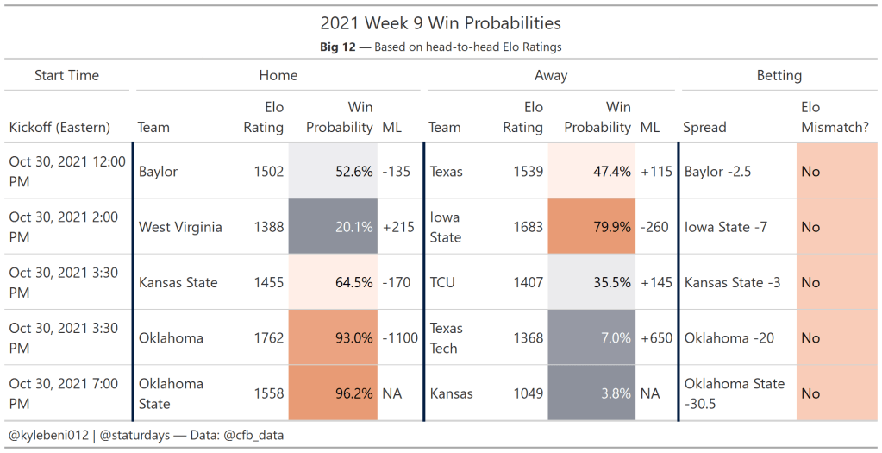This screenshot has height=453, width=882.
Task: Click the "Elo Mismatch?" column header
Action: coord(834,117)
